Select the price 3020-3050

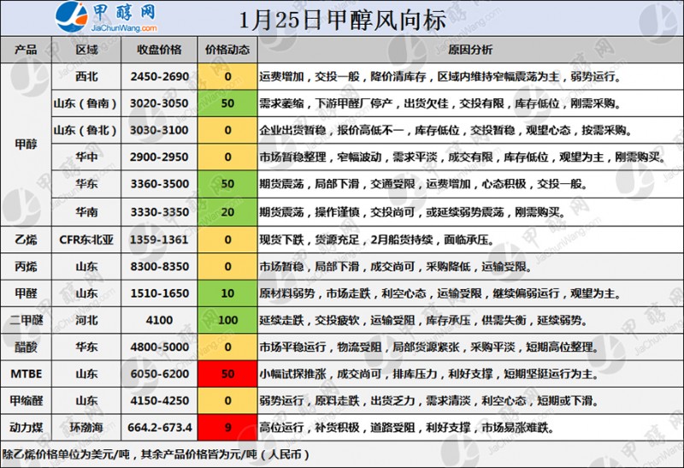pos(159,104)
